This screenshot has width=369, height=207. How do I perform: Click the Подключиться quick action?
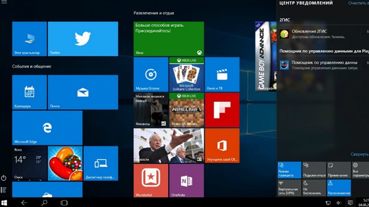[x=314, y=170]
